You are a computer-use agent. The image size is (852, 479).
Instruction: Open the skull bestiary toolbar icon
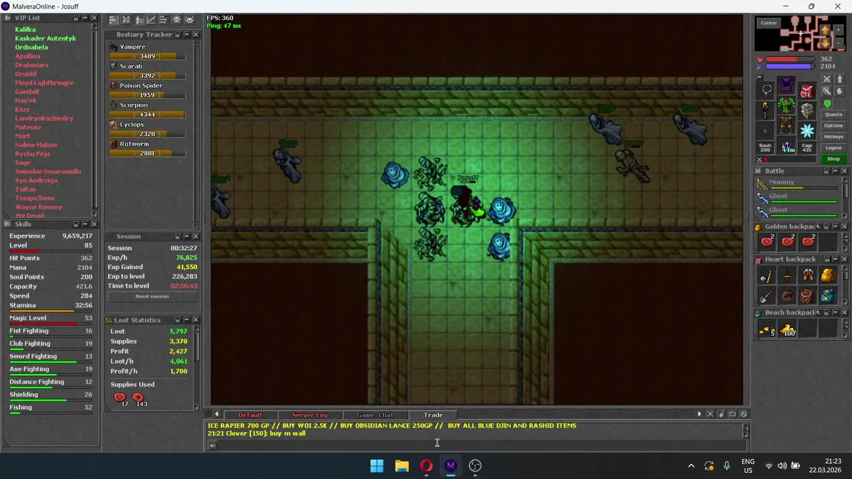click(176, 20)
